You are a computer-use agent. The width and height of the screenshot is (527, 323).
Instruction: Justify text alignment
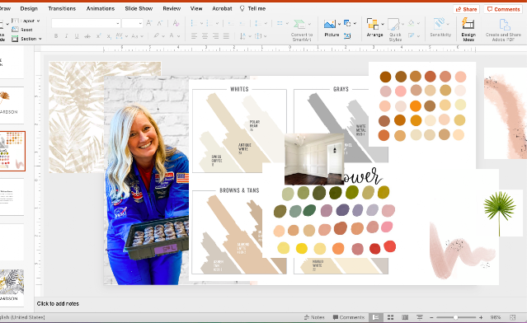click(x=226, y=36)
